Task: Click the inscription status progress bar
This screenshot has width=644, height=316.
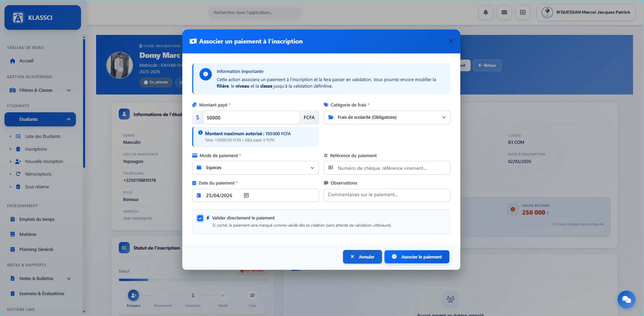Action: [193, 280]
